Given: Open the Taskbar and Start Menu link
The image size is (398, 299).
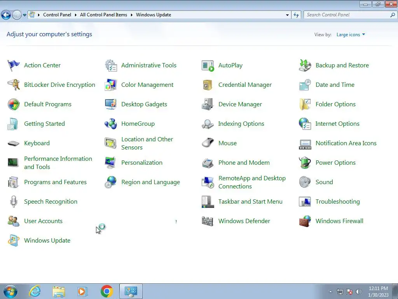Looking at the screenshot, I should (x=250, y=202).
